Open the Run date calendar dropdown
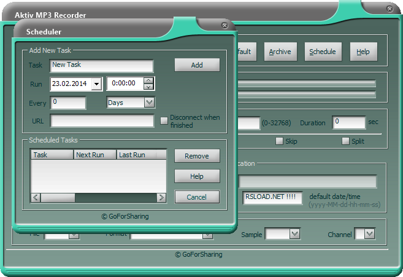 pyautogui.click(x=97, y=84)
